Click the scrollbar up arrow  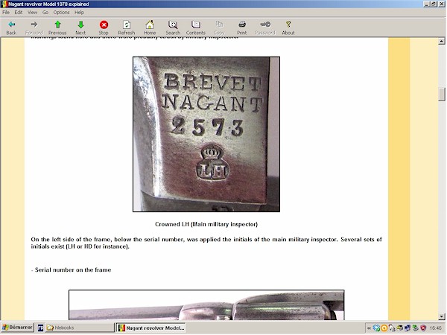coord(442,41)
